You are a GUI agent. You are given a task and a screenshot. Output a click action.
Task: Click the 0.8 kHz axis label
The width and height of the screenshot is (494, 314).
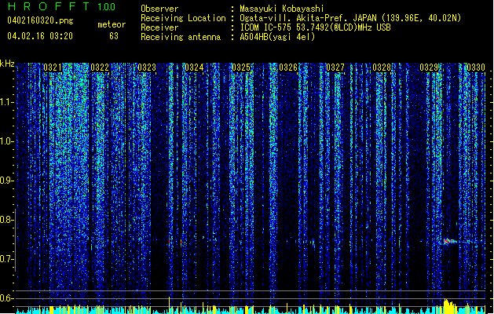[7, 220]
